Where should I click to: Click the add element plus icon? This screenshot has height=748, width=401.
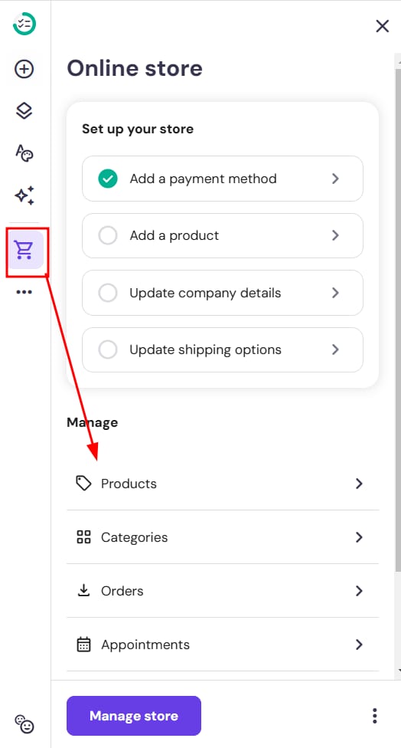tap(24, 69)
